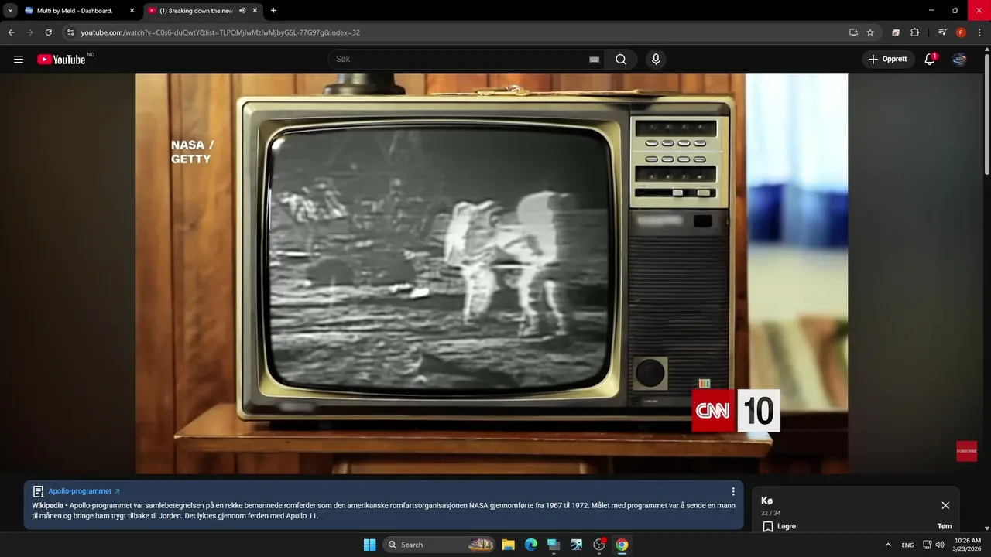Go back with browser back arrow
This screenshot has width=991, height=557.
(x=12, y=32)
